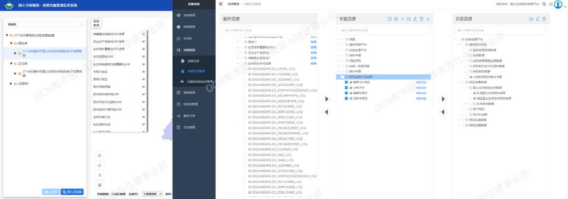The width and height of the screenshot is (568, 199).
Task: Click the download icon in 专题资源 header
Action: 428,19
